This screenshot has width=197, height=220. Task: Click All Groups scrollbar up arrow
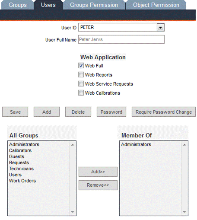[x=73, y=145]
